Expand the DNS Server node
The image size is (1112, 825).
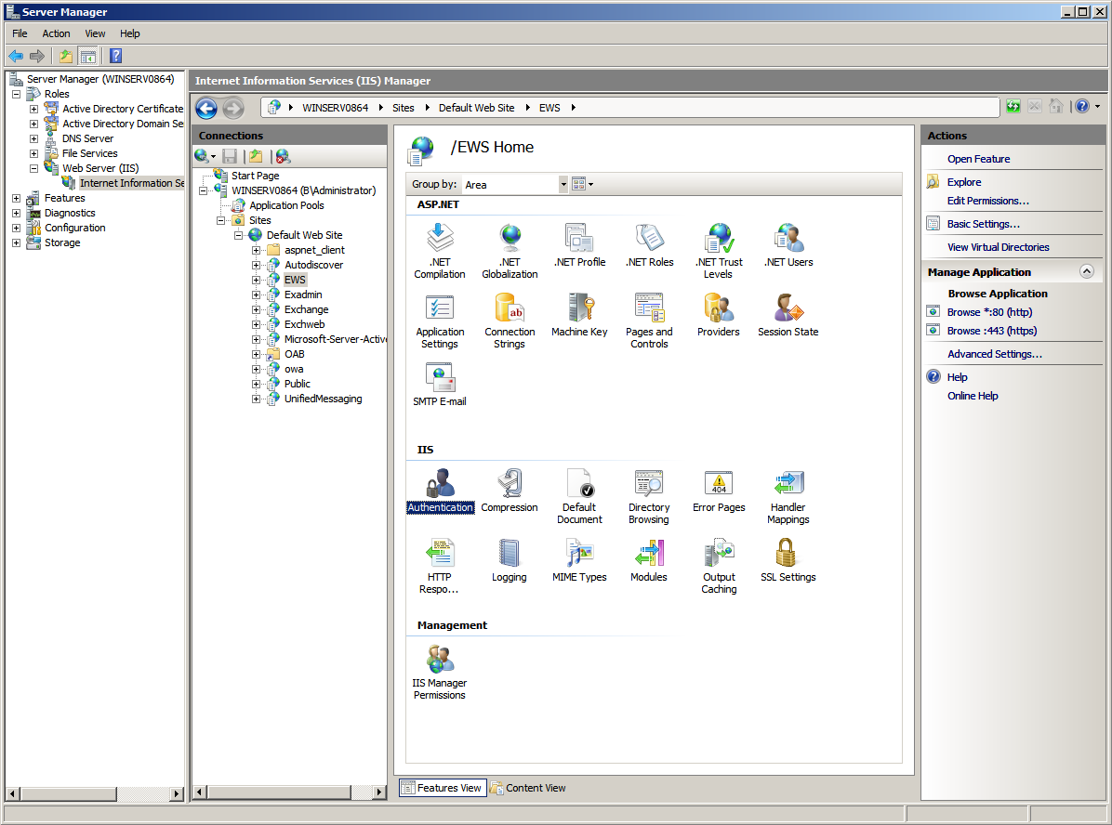[33, 138]
